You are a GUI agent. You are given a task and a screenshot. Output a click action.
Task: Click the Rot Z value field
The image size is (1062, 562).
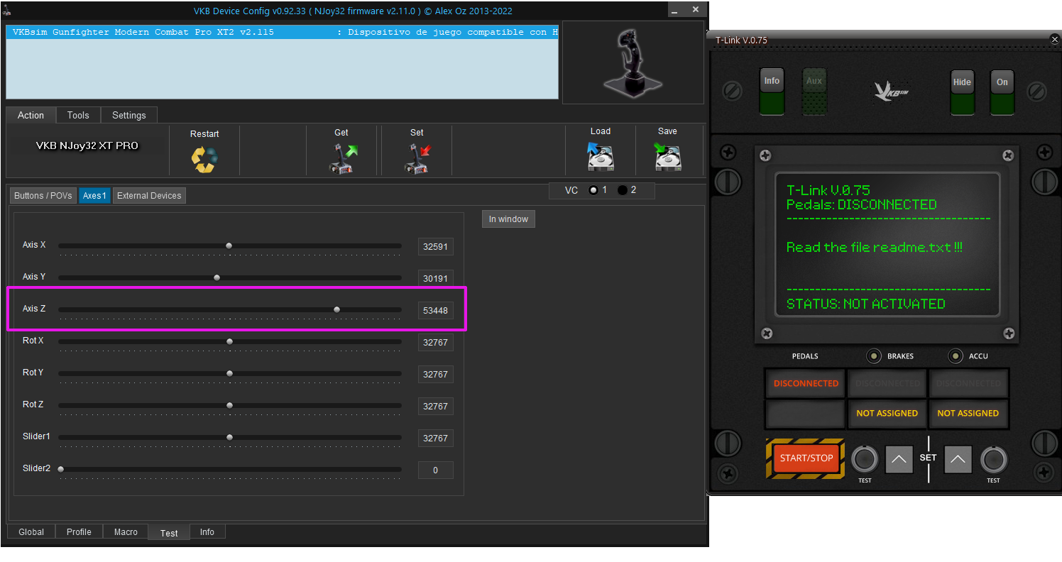[435, 407]
